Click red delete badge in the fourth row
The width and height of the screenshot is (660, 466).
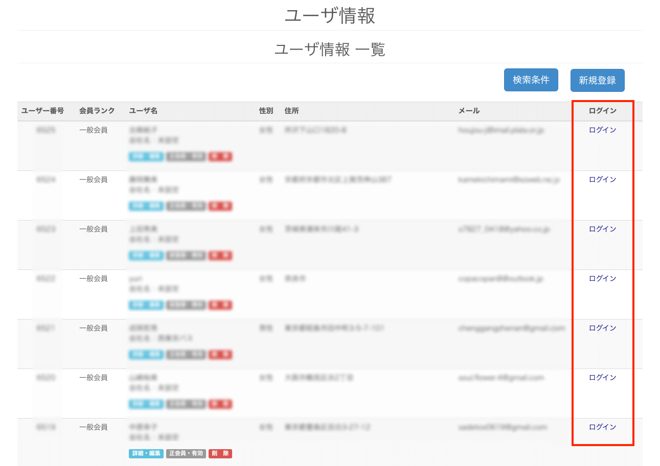coord(220,305)
